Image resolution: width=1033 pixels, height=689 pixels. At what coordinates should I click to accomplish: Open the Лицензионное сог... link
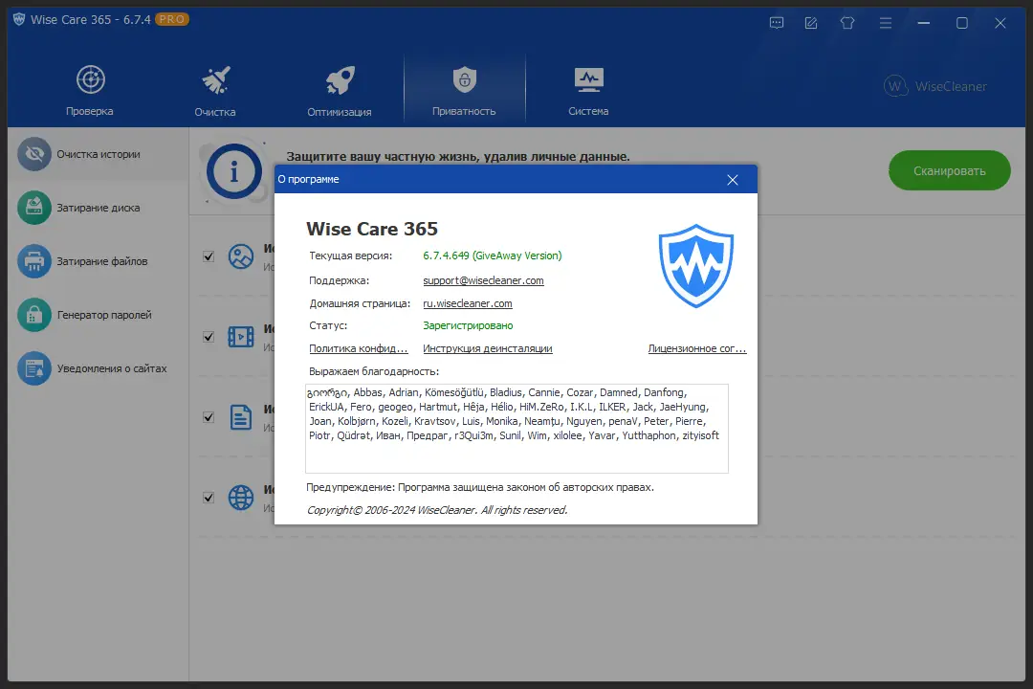[x=697, y=348]
